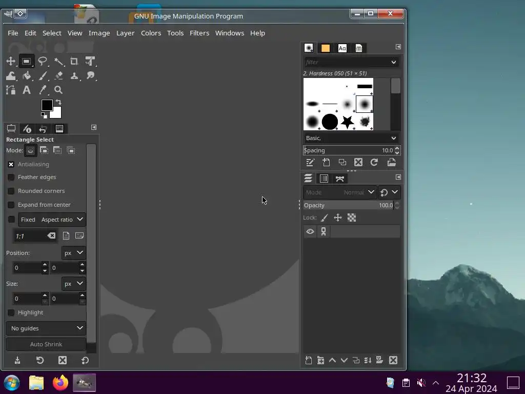Select the Eraser tool
525x394 pixels.
(x=58, y=76)
